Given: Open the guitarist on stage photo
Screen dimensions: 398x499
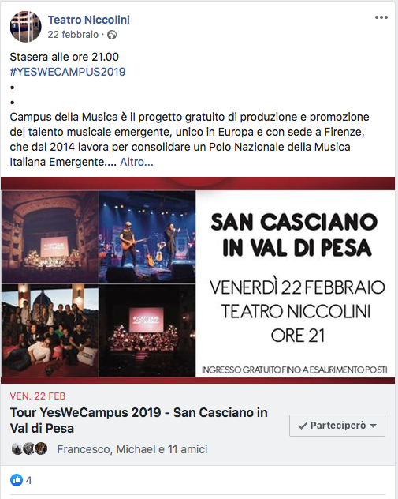Looking at the screenshot, I should pyautogui.click(x=147, y=237).
